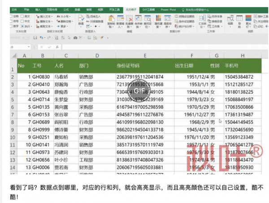Click the 另存本表 icon

coord(209,17)
